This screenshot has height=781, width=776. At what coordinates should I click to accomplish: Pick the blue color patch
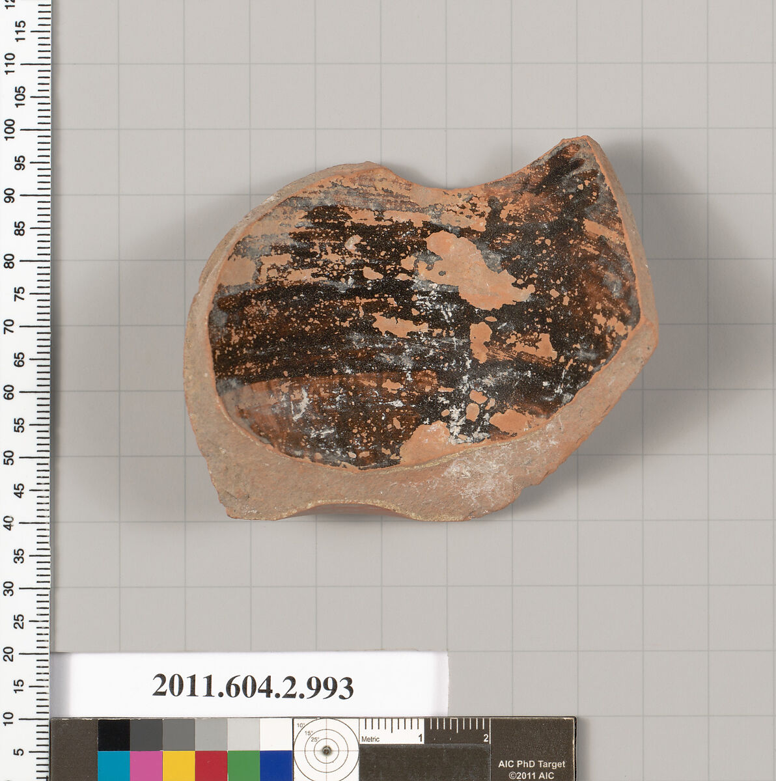pyautogui.click(x=276, y=765)
